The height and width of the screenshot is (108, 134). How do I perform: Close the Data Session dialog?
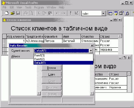coord(92,45)
